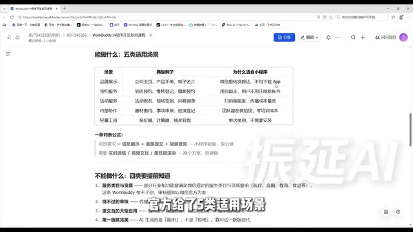Open the browser main menu

click(408, 17)
